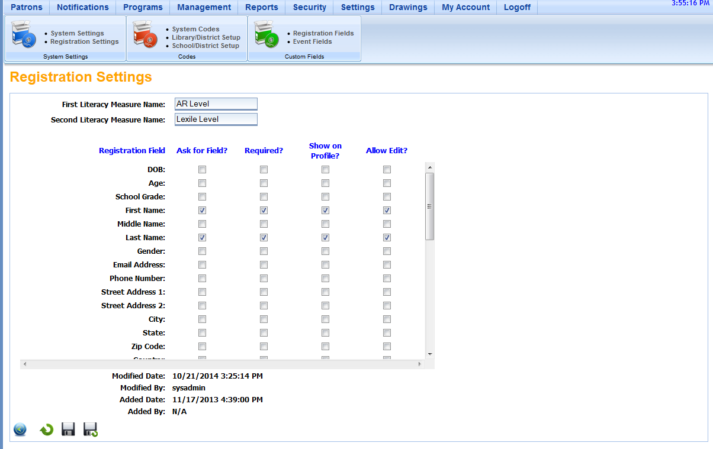
Task: Click inside the First Literacy Measure Name field
Action: click(x=216, y=104)
